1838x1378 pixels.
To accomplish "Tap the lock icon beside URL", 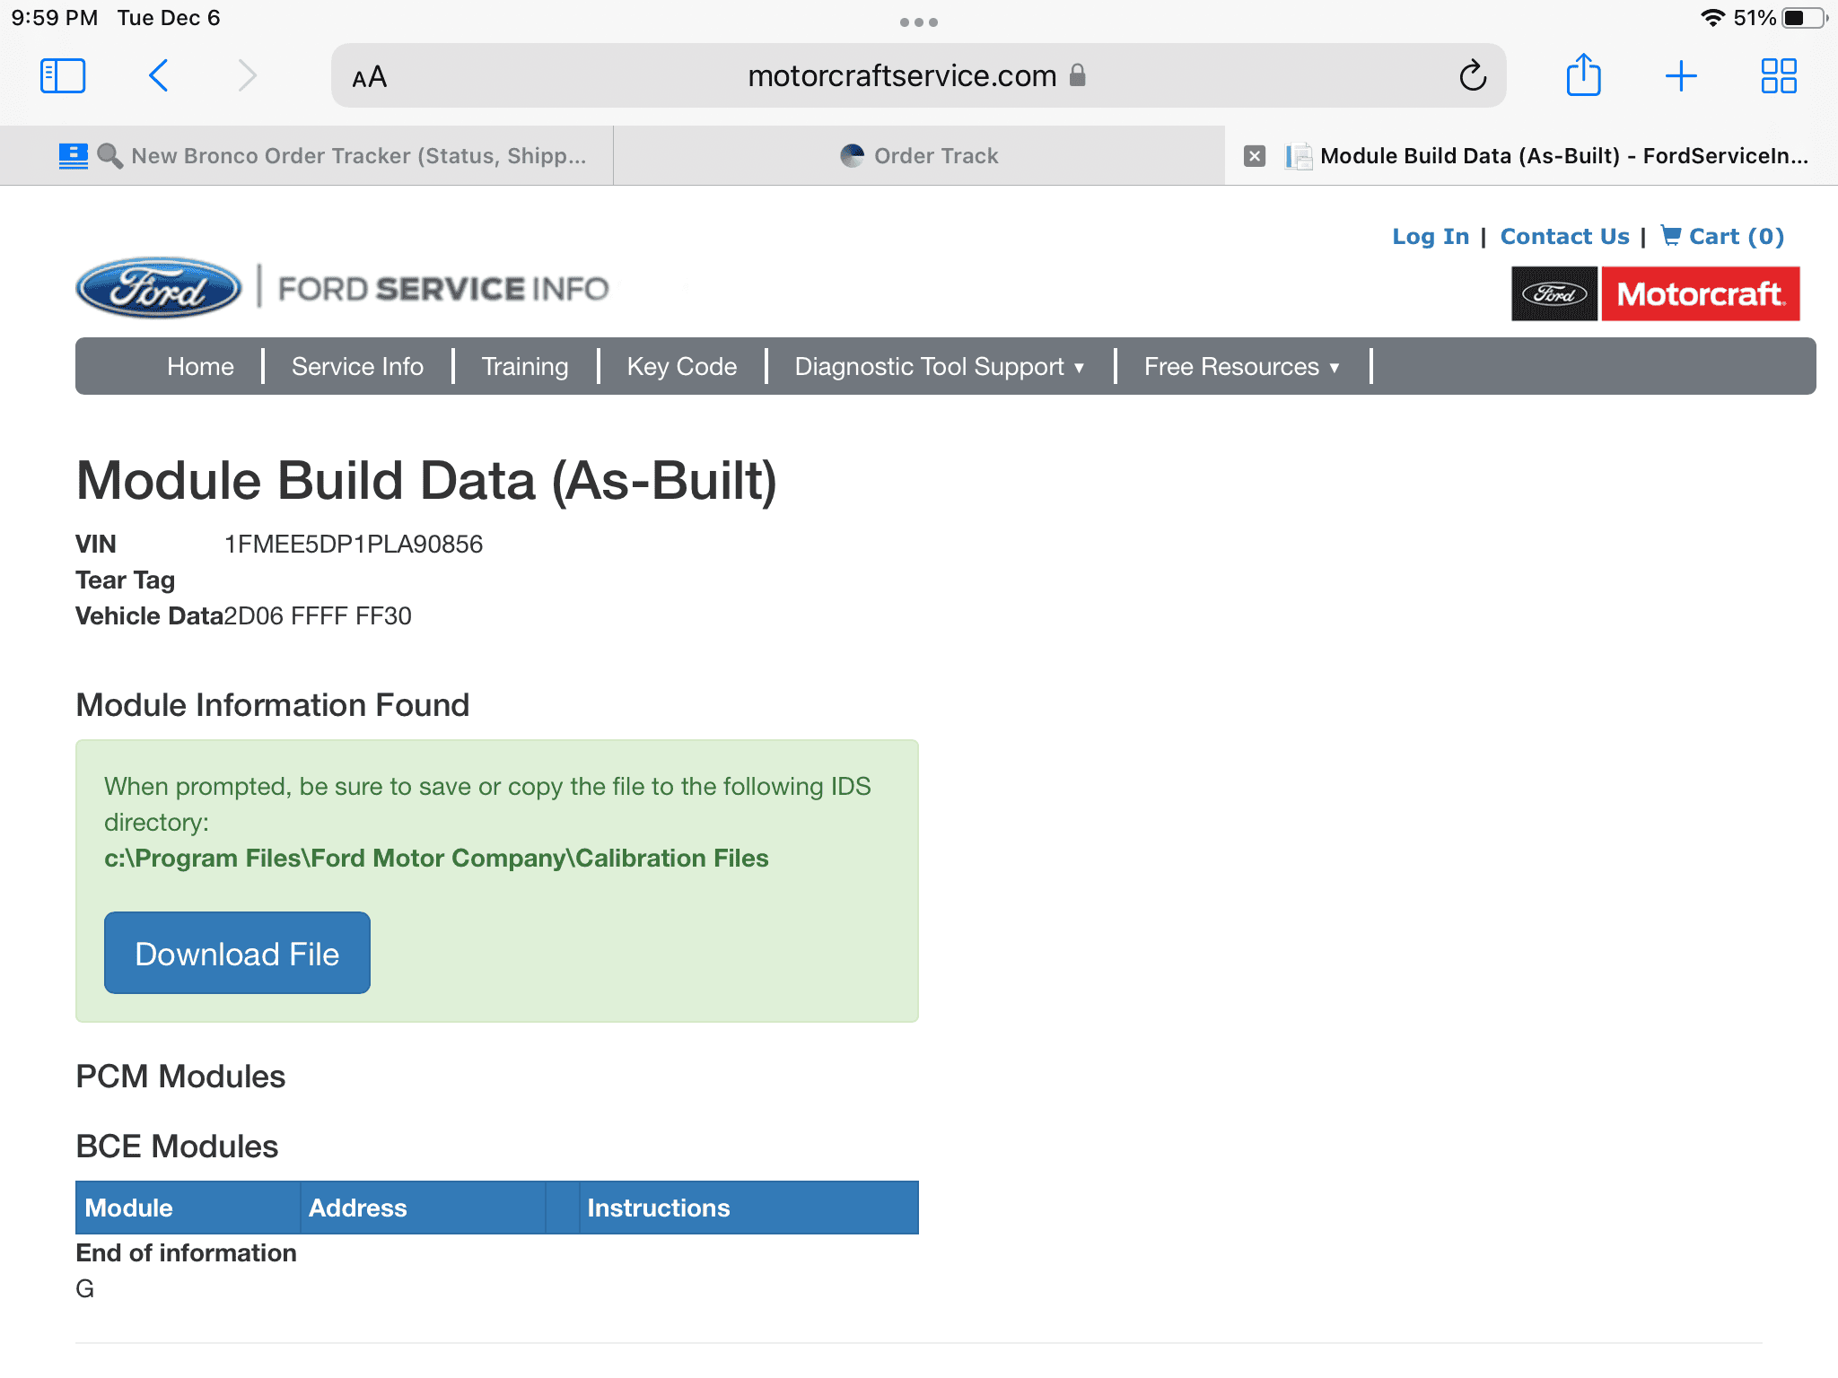I will (x=1078, y=75).
